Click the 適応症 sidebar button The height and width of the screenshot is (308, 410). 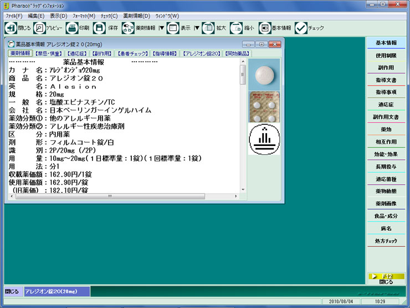click(386, 105)
